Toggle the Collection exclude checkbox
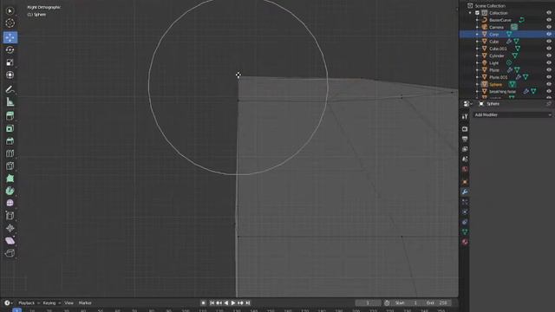The width and height of the screenshot is (555, 312). pos(477,13)
